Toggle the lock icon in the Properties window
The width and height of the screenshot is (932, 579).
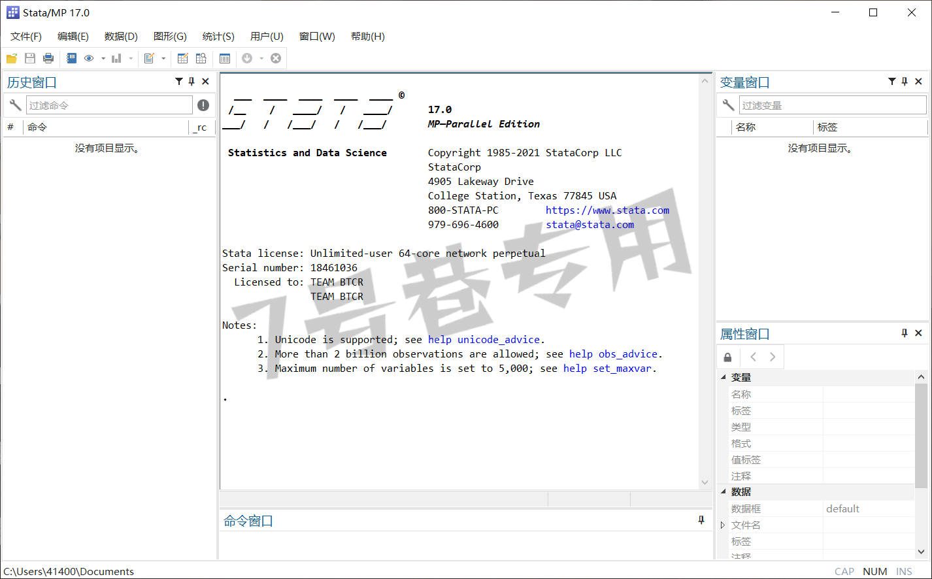[x=727, y=357]
